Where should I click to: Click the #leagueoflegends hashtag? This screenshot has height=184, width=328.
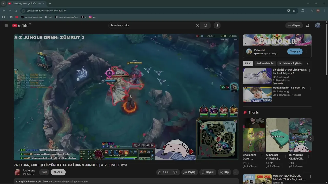coord(71,182)
